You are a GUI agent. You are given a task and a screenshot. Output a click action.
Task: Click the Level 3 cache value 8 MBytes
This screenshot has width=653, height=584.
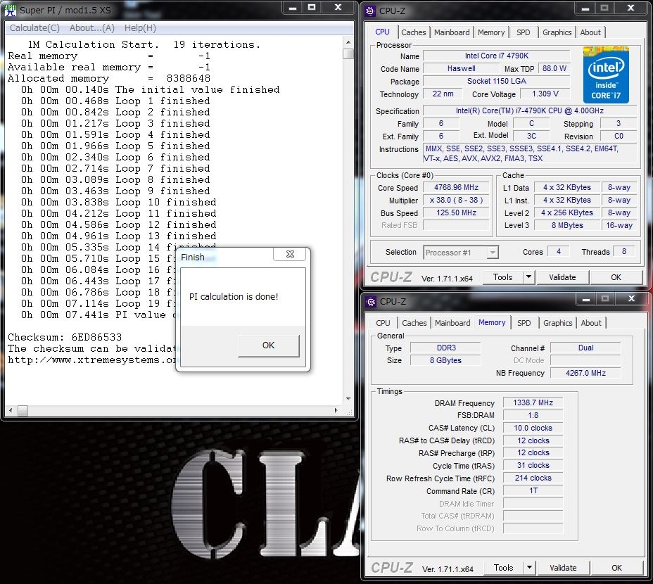click(567, 225)
